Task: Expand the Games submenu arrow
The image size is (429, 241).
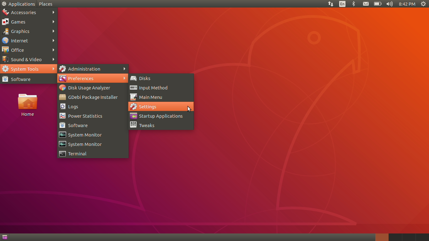Action: [53, 22]
